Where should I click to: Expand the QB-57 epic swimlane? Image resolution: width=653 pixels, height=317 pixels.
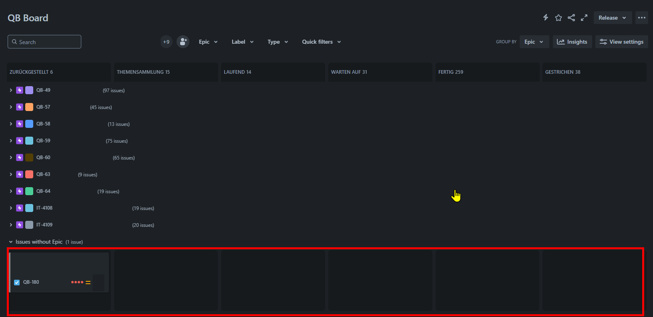(11, 107)
